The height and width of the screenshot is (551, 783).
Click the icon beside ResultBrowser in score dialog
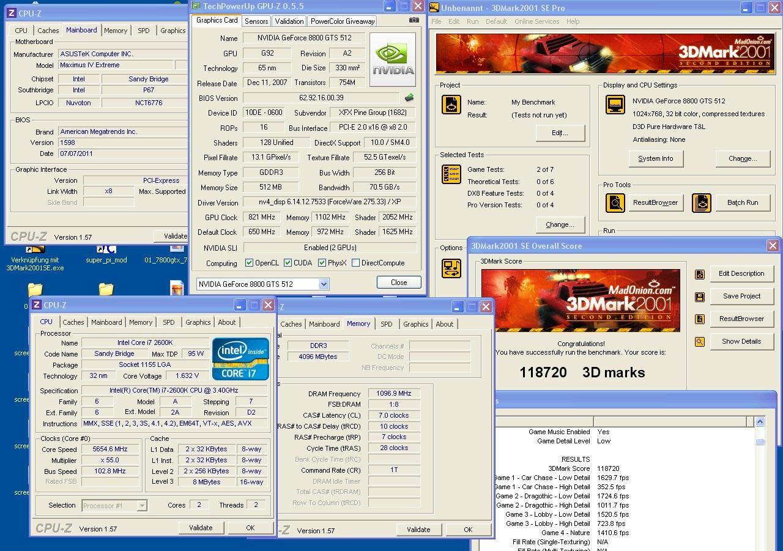pyautogui.click(x=699, y=319)
